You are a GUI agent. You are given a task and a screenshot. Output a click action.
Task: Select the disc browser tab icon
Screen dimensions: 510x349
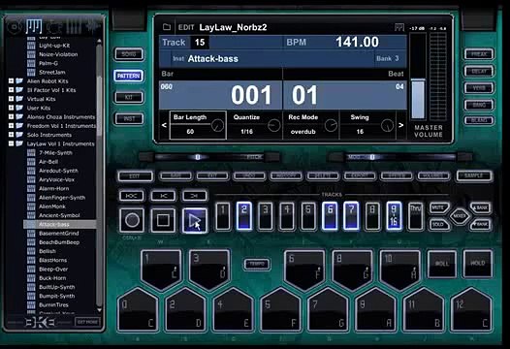(x=15, y=27)
